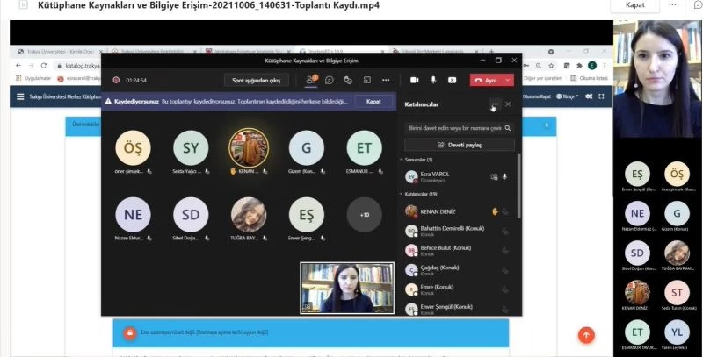The width and height of the screenshot is (703, 357).
Task: Open the meeting chat icon
Action: [330, 80]
